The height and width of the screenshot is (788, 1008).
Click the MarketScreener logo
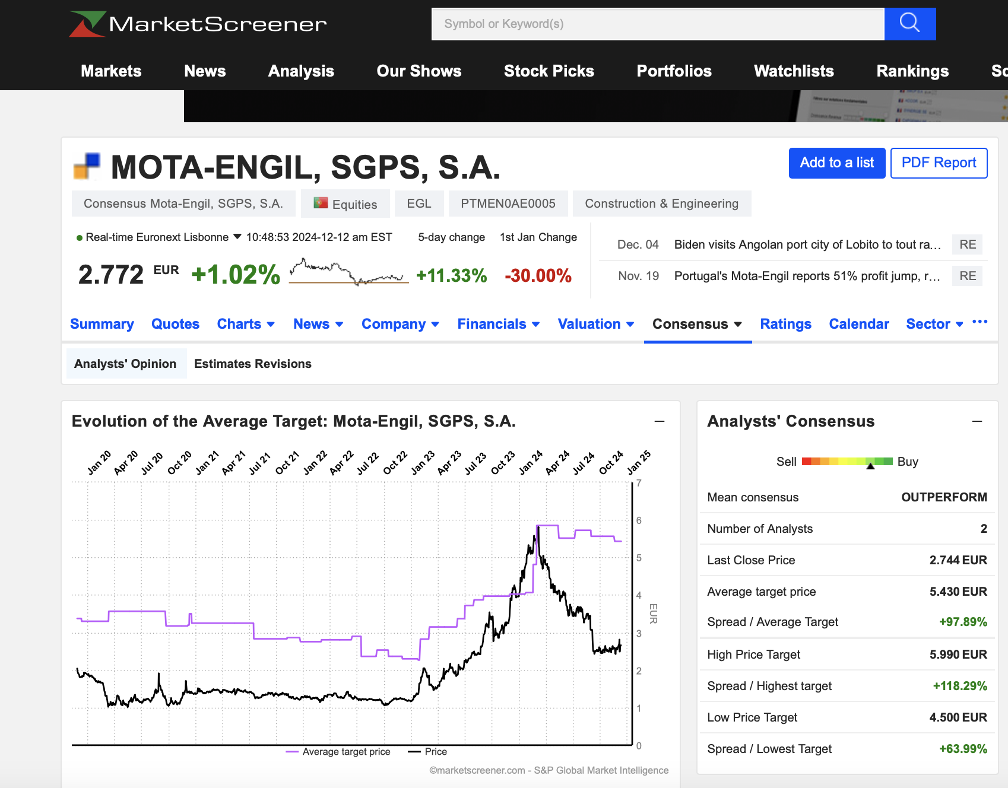pos(198,24)
